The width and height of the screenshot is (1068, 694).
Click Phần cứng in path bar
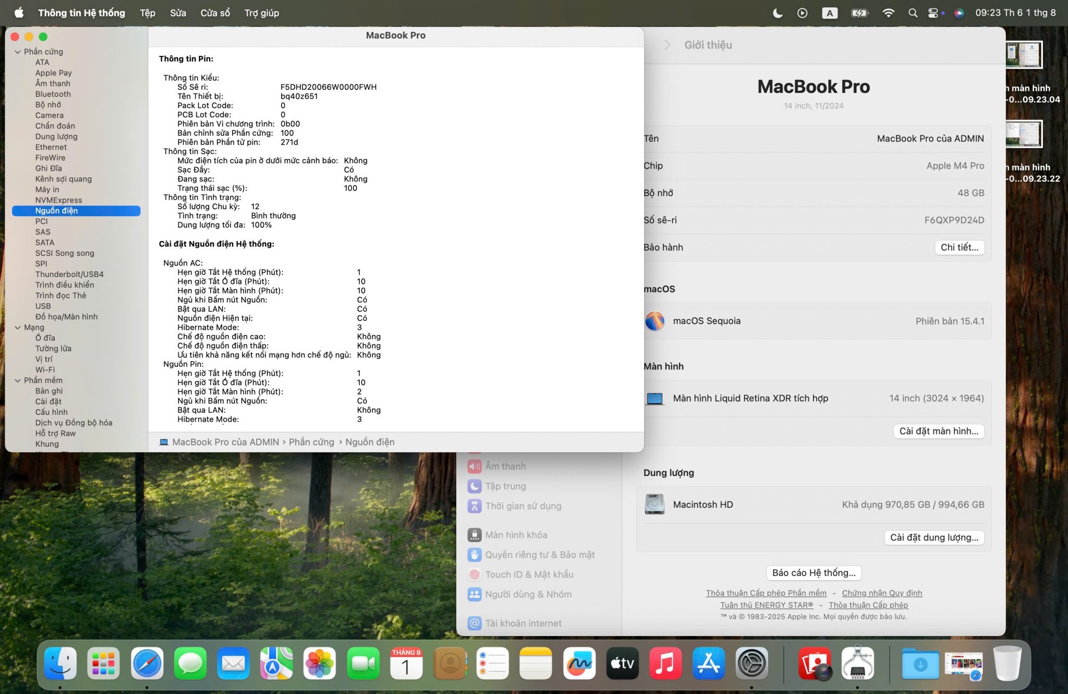[311, 442]
